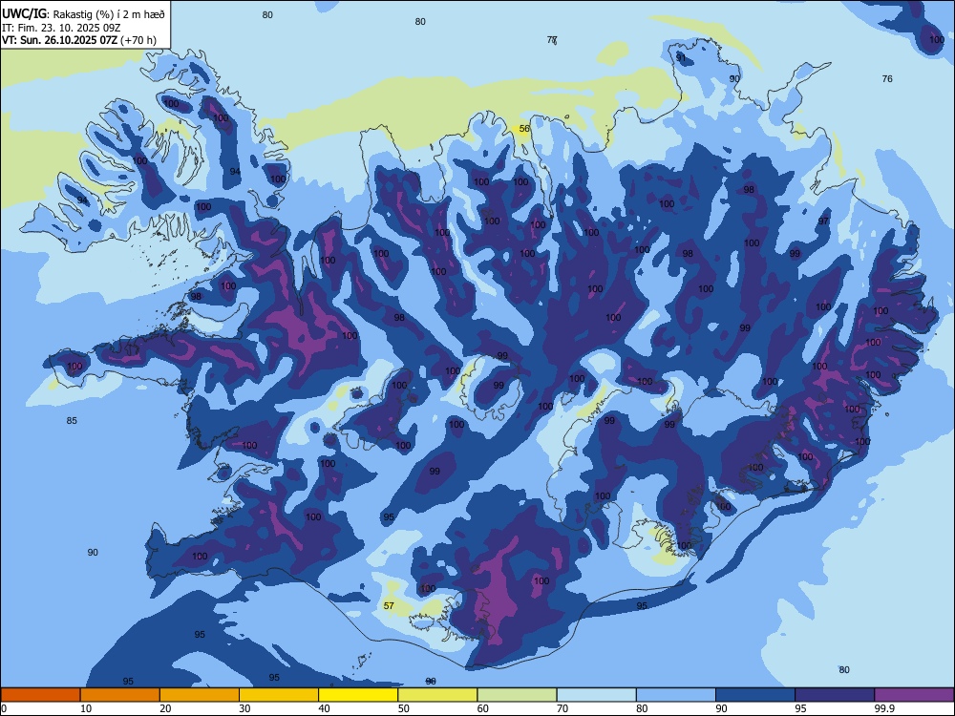The width and height of the screenshot is (955, 716).
Task: Click the map value '56' on the north coast
Action: tap(524, 129)
